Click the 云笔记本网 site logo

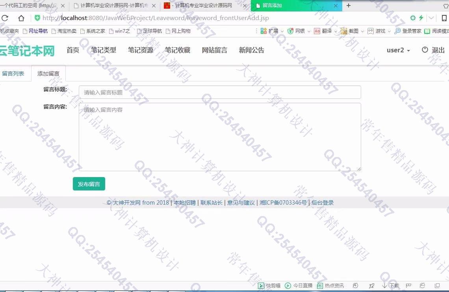click(27, 51)
